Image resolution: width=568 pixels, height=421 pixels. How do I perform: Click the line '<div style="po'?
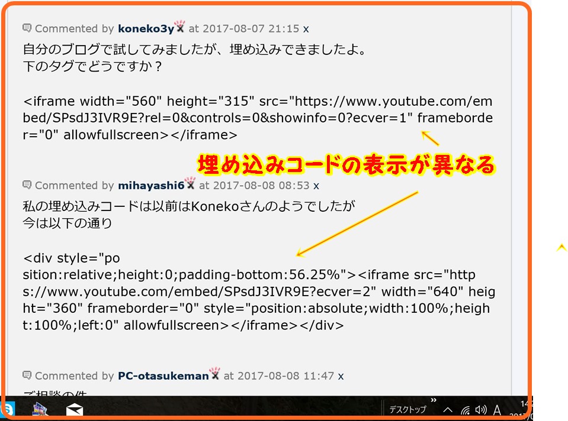[71, 258]
